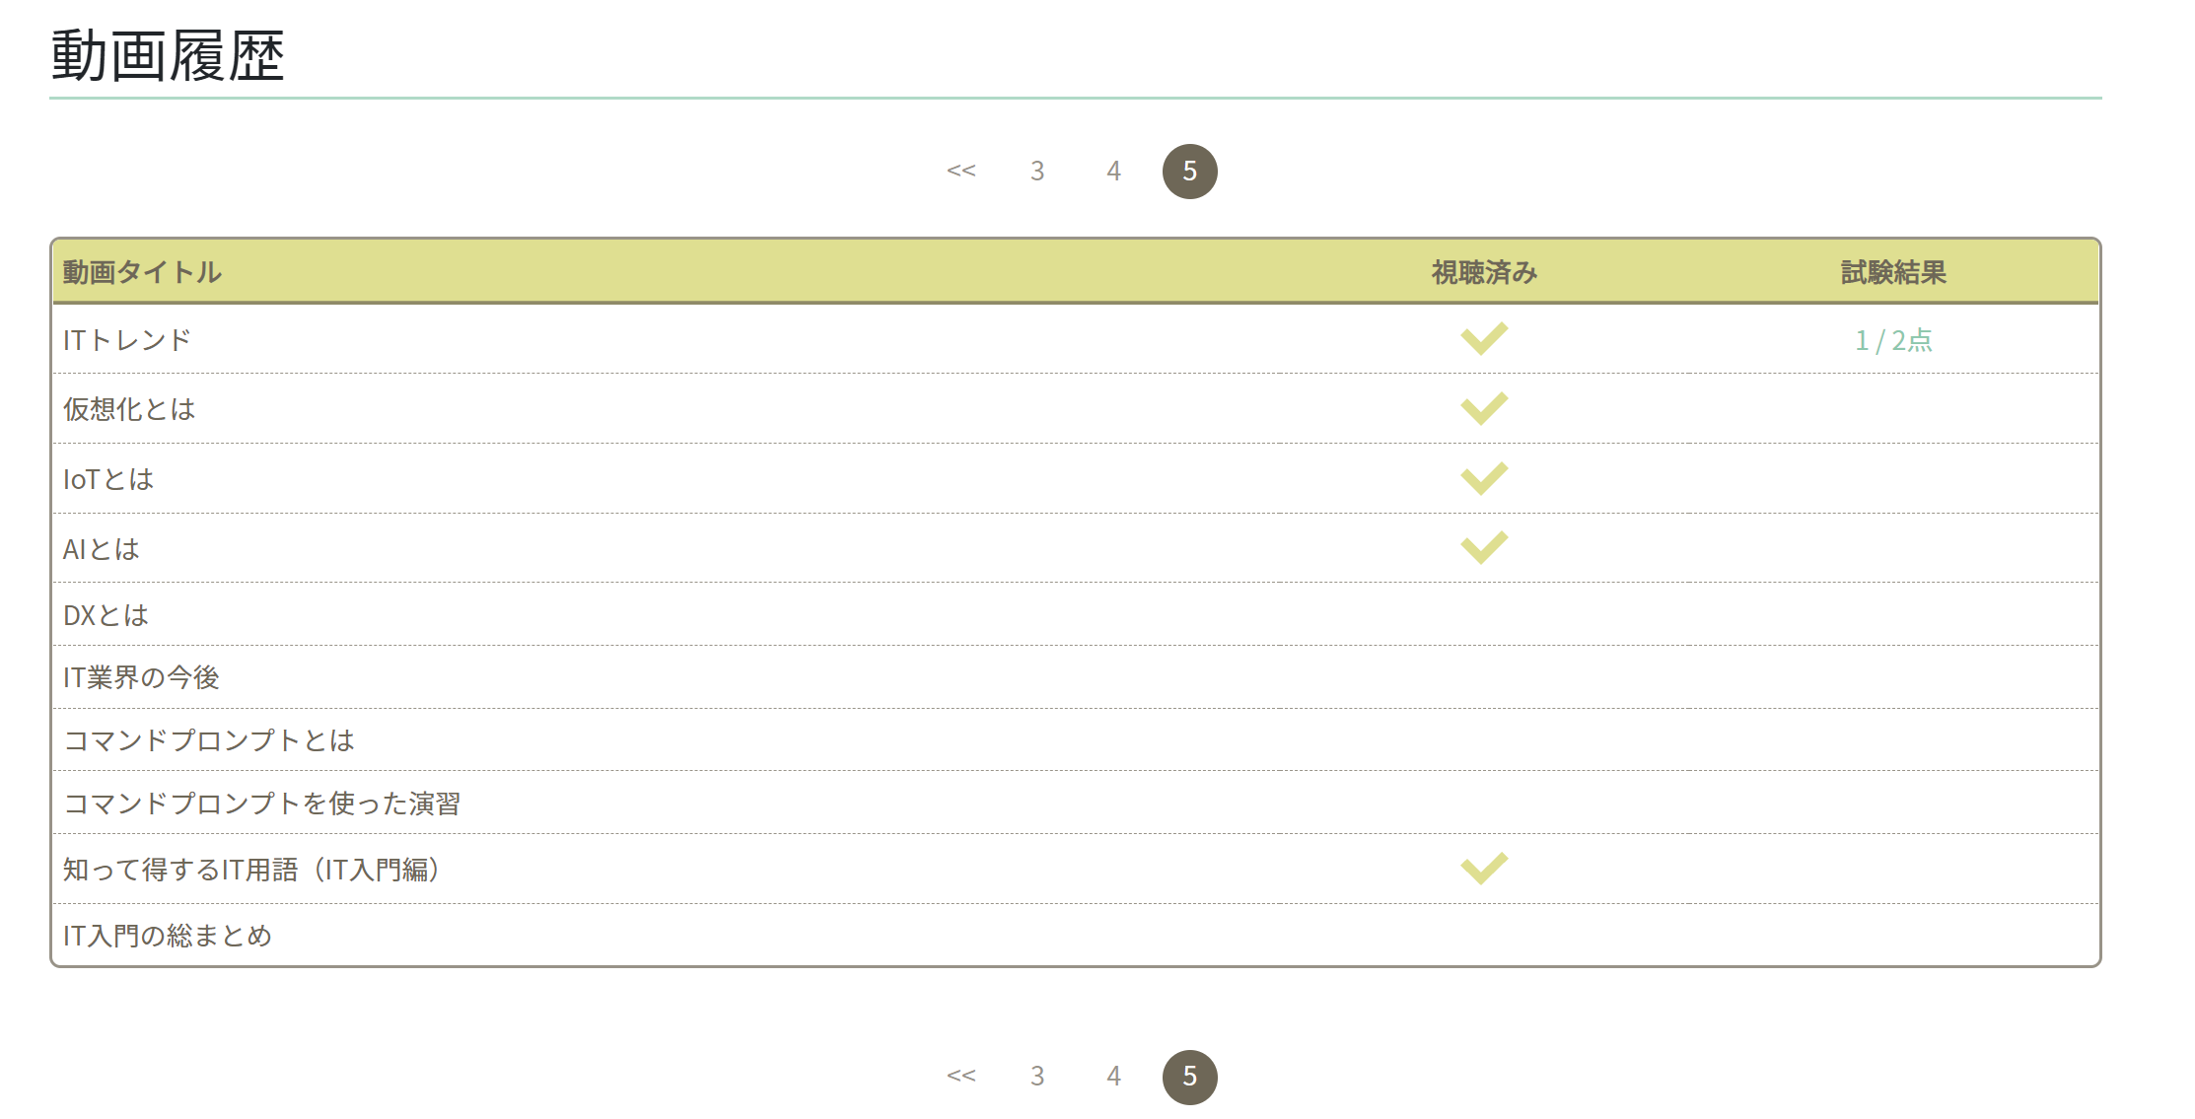Click page 5 circle in bottom pagination
Viewport: 2195px width, 1119px height.
point(1189,1077)
